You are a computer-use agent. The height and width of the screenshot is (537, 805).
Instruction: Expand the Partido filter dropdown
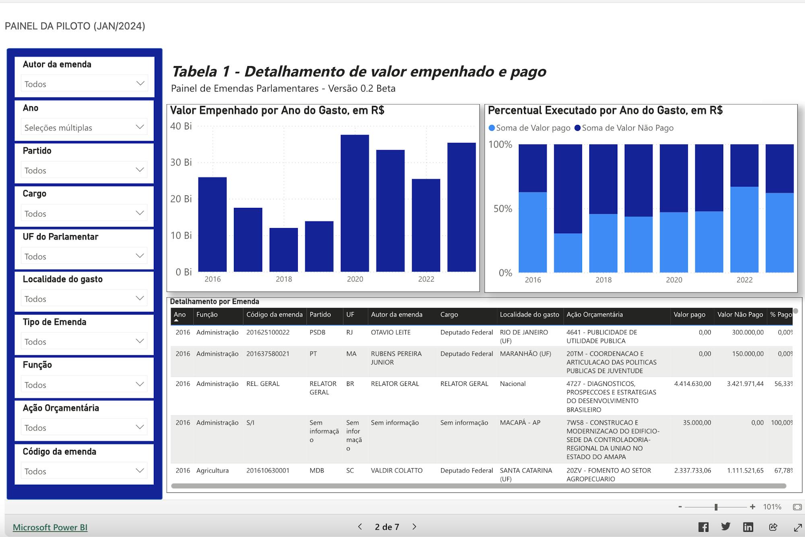click(84, 170)
